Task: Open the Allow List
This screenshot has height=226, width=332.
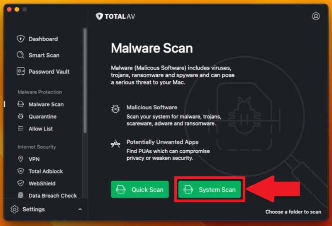Action: point(41,129)
